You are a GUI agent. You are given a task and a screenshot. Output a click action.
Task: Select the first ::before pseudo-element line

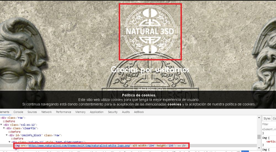[9, 121]
